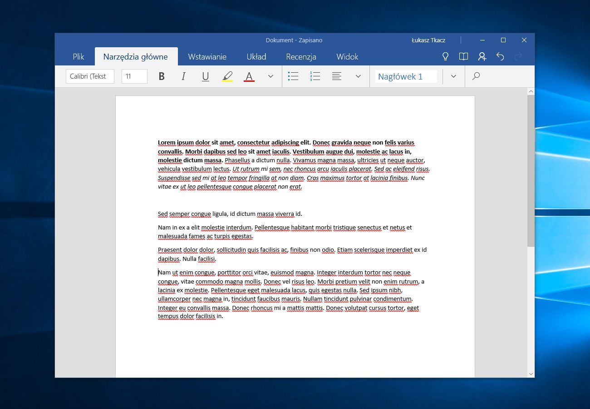
Task: Switch to the Widok tab
Action: (348, 57)
